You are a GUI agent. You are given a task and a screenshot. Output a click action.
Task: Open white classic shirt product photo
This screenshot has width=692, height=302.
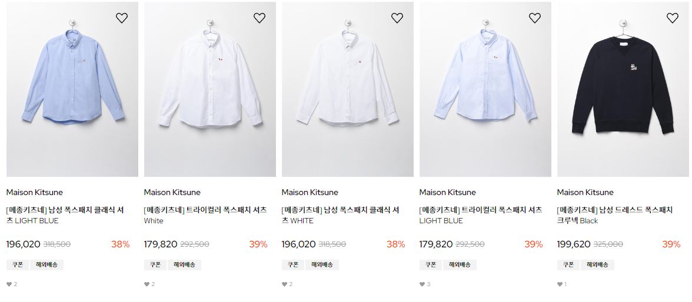coord(348,89)
